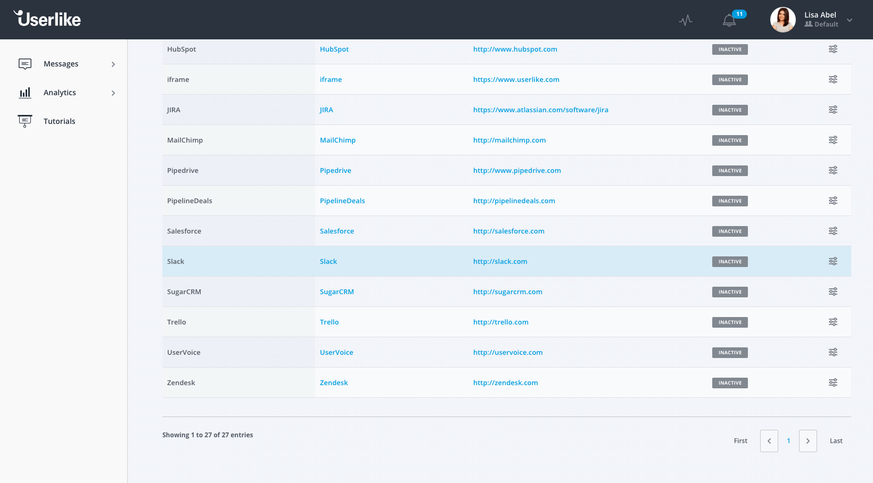873x483 pixels.
Task: Open the Lisa Abel account dropdown
Action: click(850, 20)
